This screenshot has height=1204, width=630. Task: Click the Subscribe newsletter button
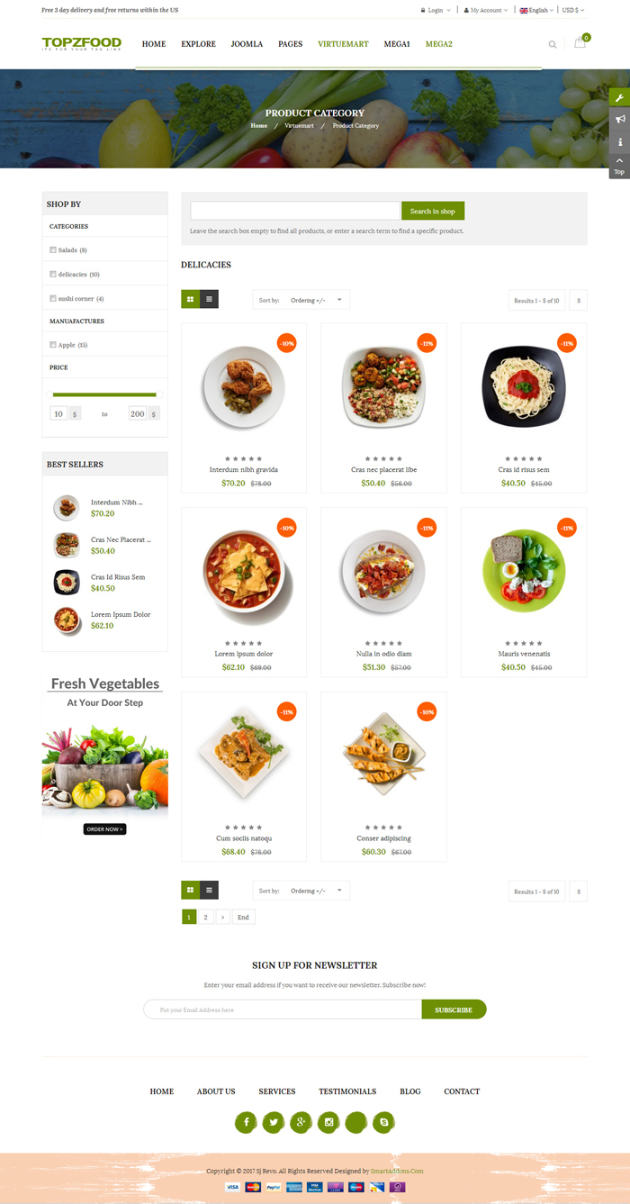(454, 1009)
